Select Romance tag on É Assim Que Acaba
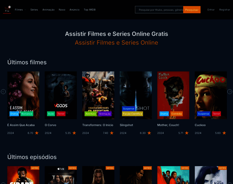 (x=27, y=114)
